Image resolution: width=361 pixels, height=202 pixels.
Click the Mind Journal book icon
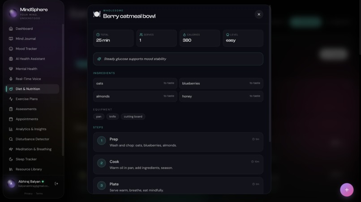point(11,38)
